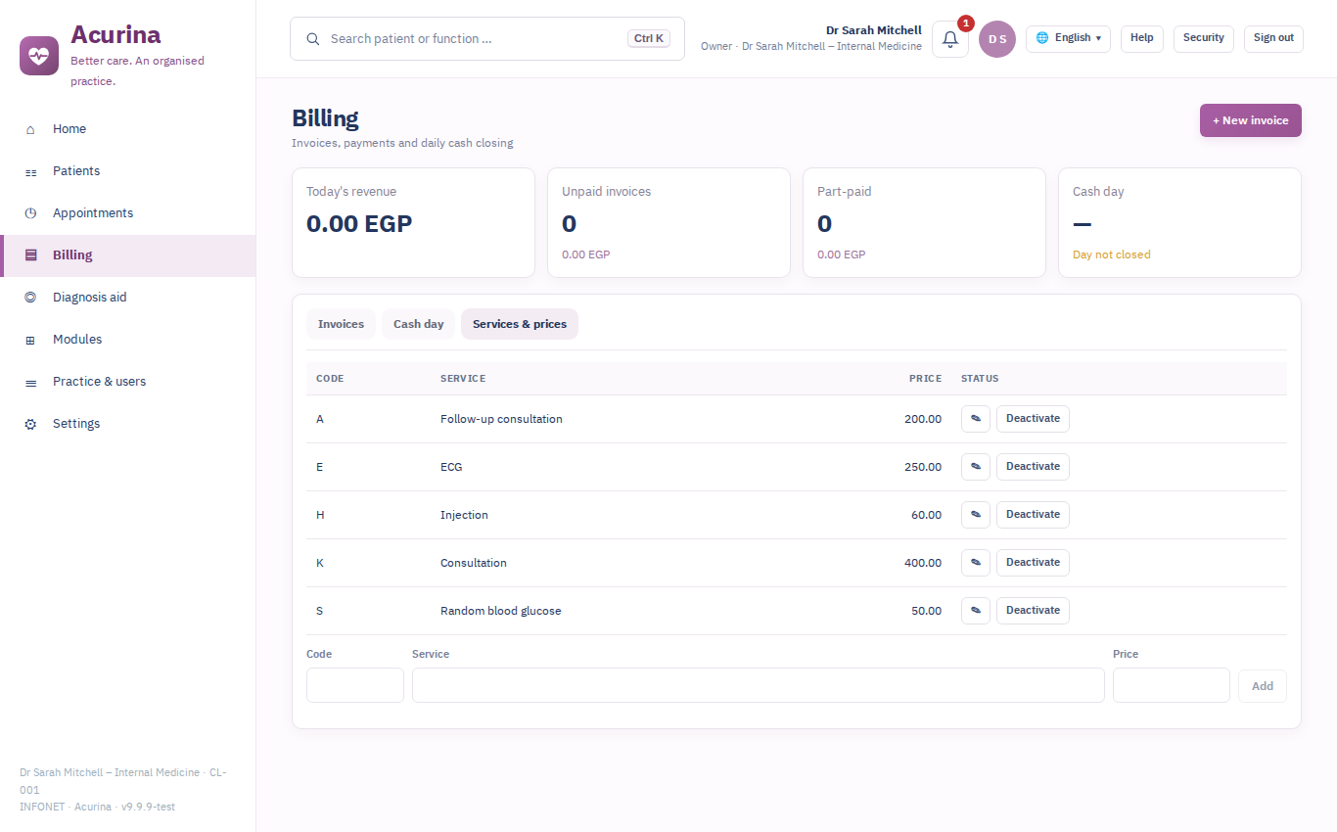Open Practice & users section
The image size is (1337, 832).
tap(127, 382)
